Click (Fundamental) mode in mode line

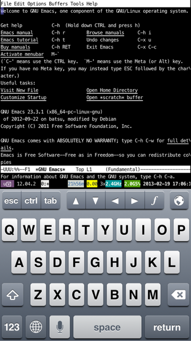[123, 169]
